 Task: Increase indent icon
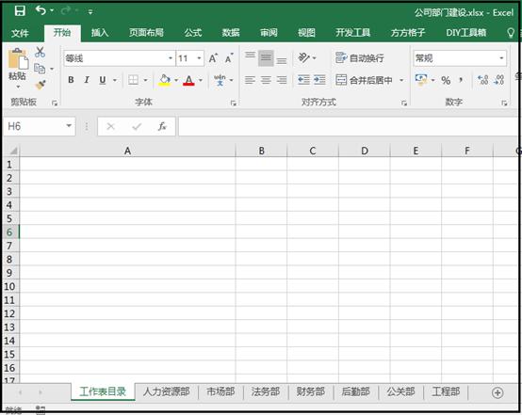(x=319, y=80)
